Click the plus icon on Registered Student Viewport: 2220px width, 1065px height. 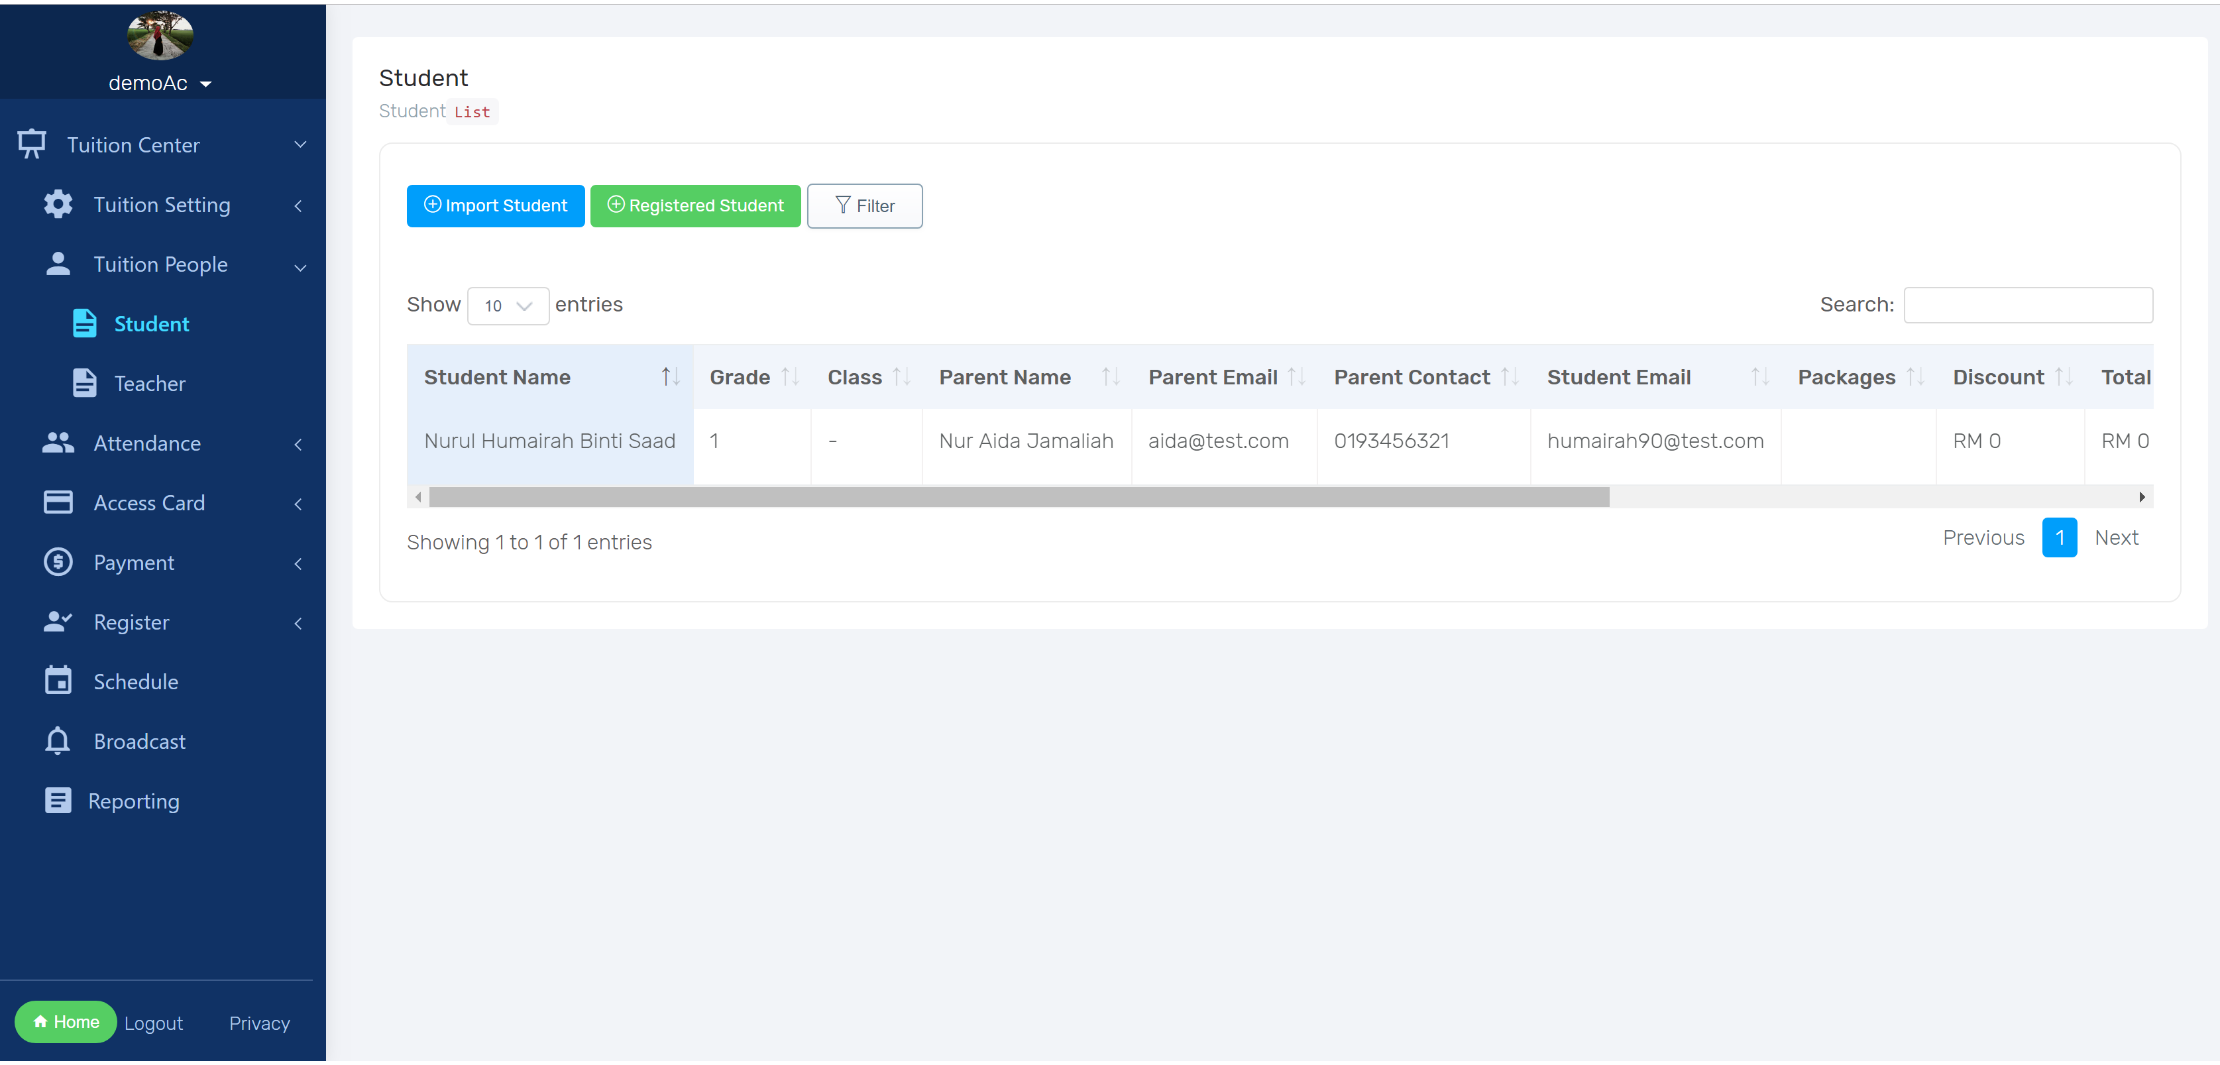616,204
